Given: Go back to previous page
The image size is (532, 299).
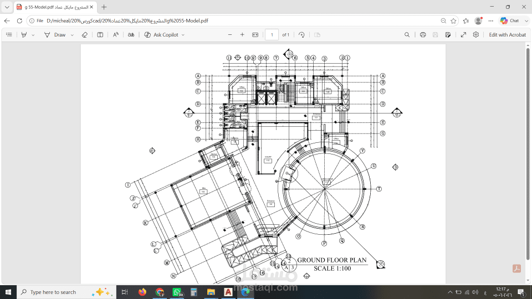Looking at the screenshot, I should (x=7, y=20).
